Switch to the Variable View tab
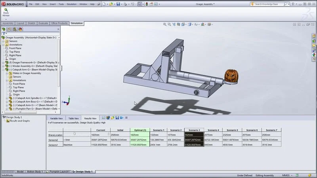The width and height of the screenshot is (317, 178). pyautogui.click(x=56, y=118)
